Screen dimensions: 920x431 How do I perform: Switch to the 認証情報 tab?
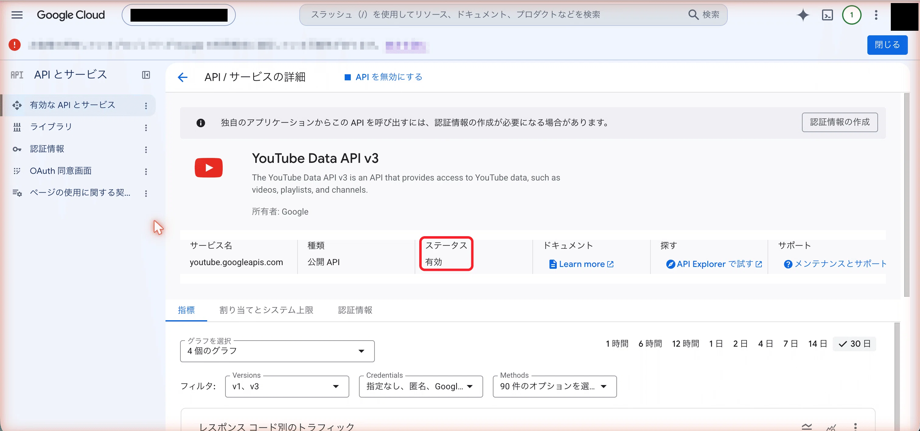pos(355,310)
